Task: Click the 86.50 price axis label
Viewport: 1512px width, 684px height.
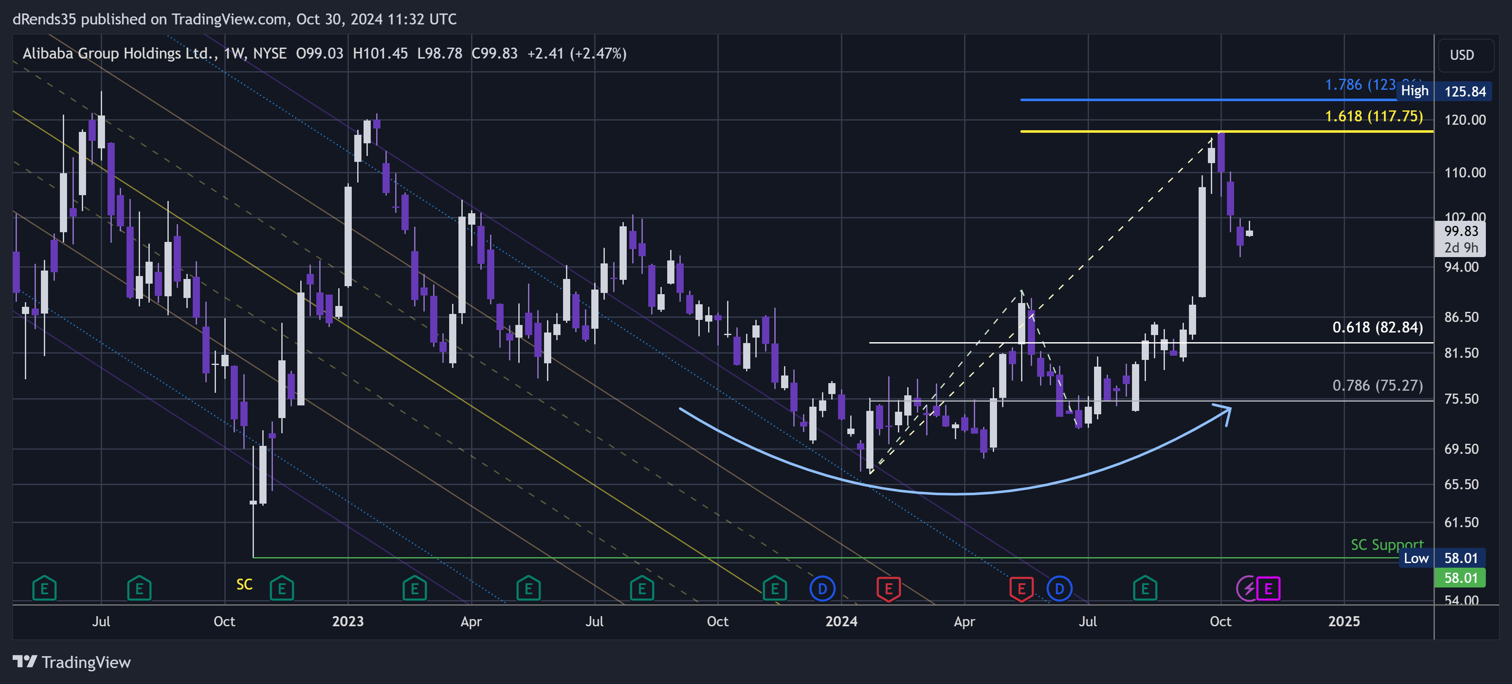Action: coord(1461,317)
